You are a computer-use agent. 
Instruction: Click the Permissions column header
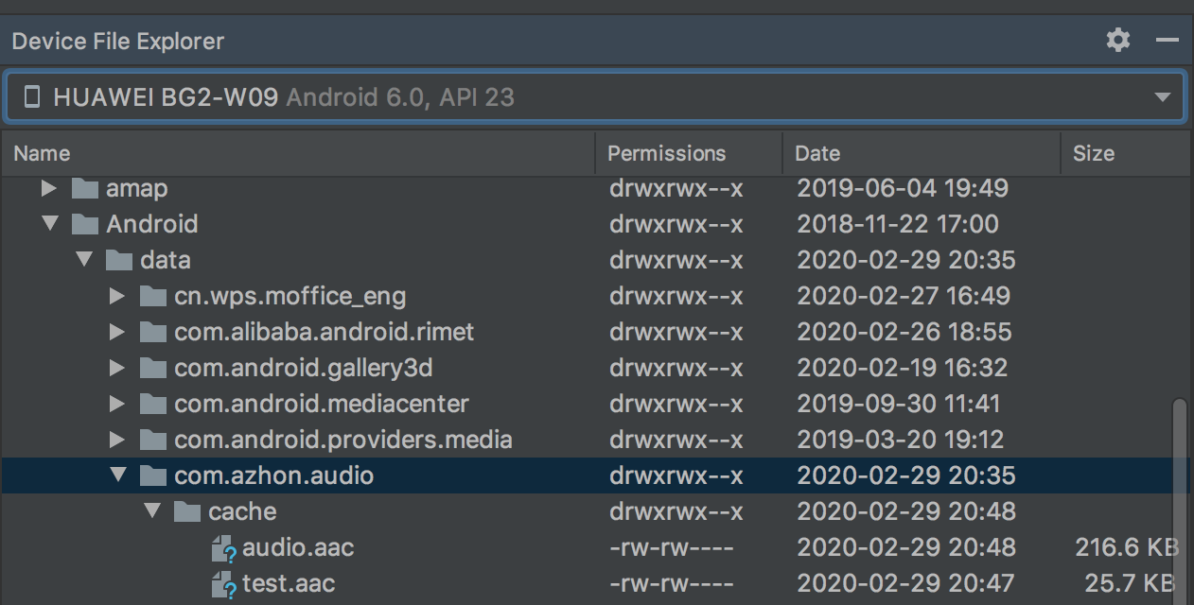click(x=666, y=153)
